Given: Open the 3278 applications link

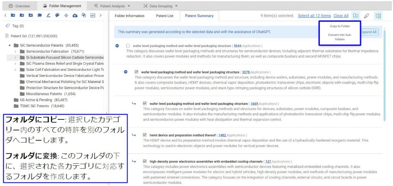Looking at the screenshot, I should 246,72.
